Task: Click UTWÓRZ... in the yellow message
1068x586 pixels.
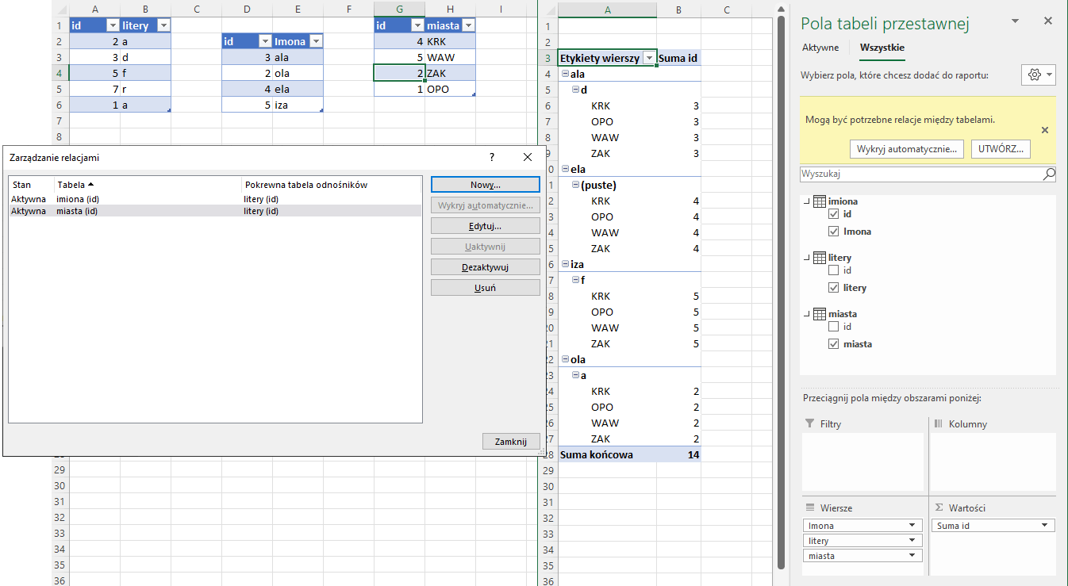Action: point(1001,148)
